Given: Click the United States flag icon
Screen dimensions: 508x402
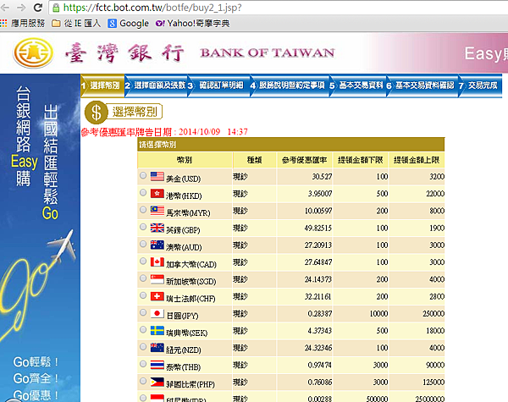Looking at the screenshot, I should [157, 177].
